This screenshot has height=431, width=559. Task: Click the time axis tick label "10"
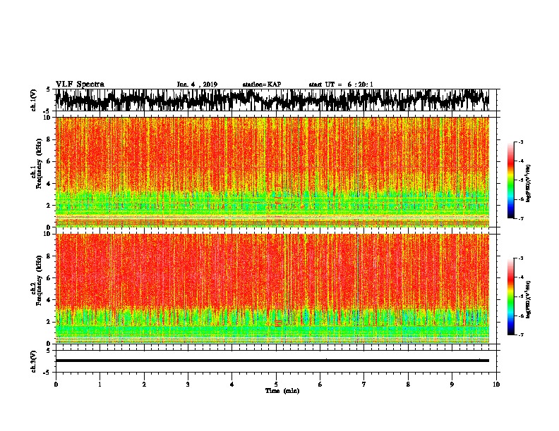point(496,385)
